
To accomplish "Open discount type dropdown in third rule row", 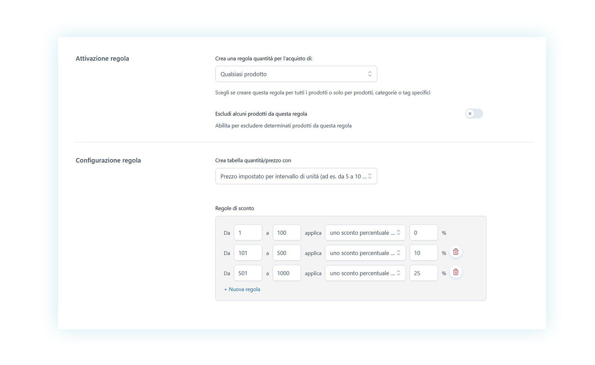I will (x=365, y=273).
